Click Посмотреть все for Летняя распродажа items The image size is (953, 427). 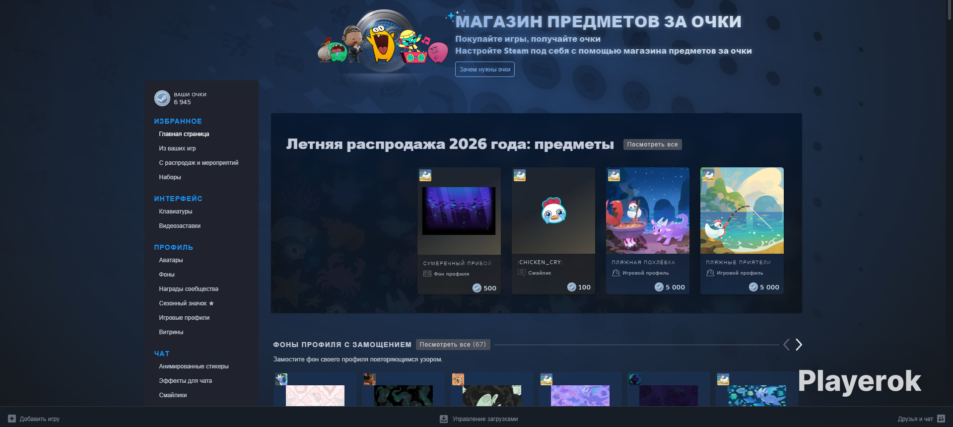tap(652, 144)
